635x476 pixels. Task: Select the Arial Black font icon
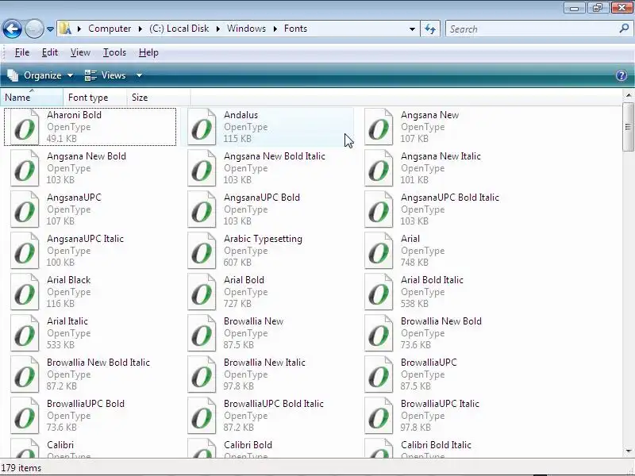click(x=25, y=292)
